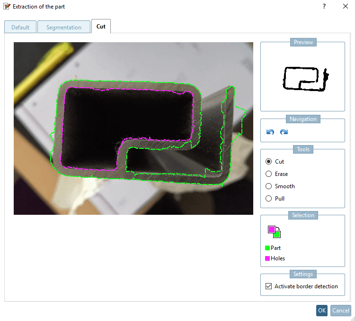The image size is (355, 321).
Task: Click the undo arrow in Navigation
Action: [270, 132]
